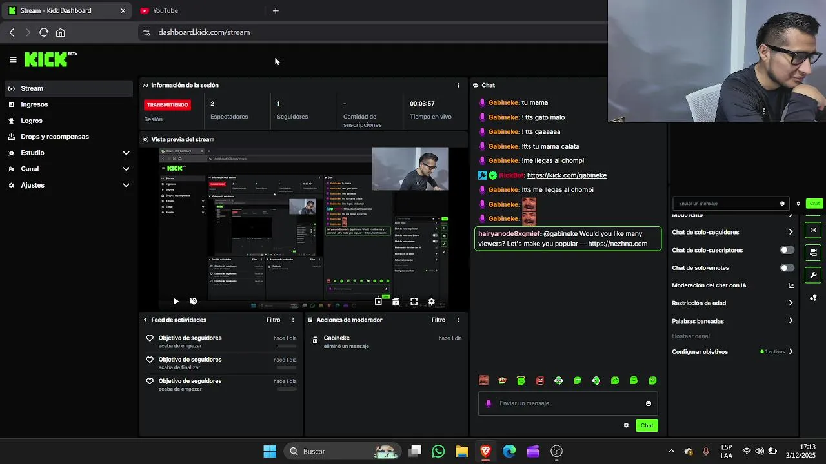Click Gabineke username on 'tu mama' message
Screen dimensions: 826x464
pyautogui.click(x=503, y=102)
